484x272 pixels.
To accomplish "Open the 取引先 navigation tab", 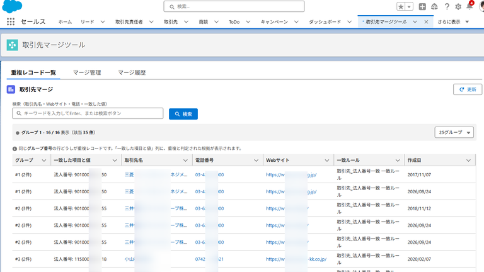I will (171, 22).
